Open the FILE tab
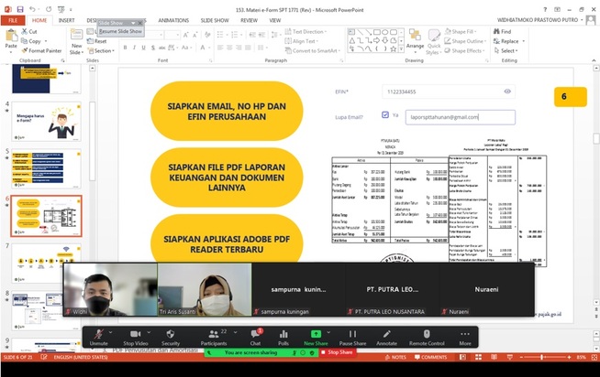The width and height of the screenshot is (600, 377). [x=14, y=19]
